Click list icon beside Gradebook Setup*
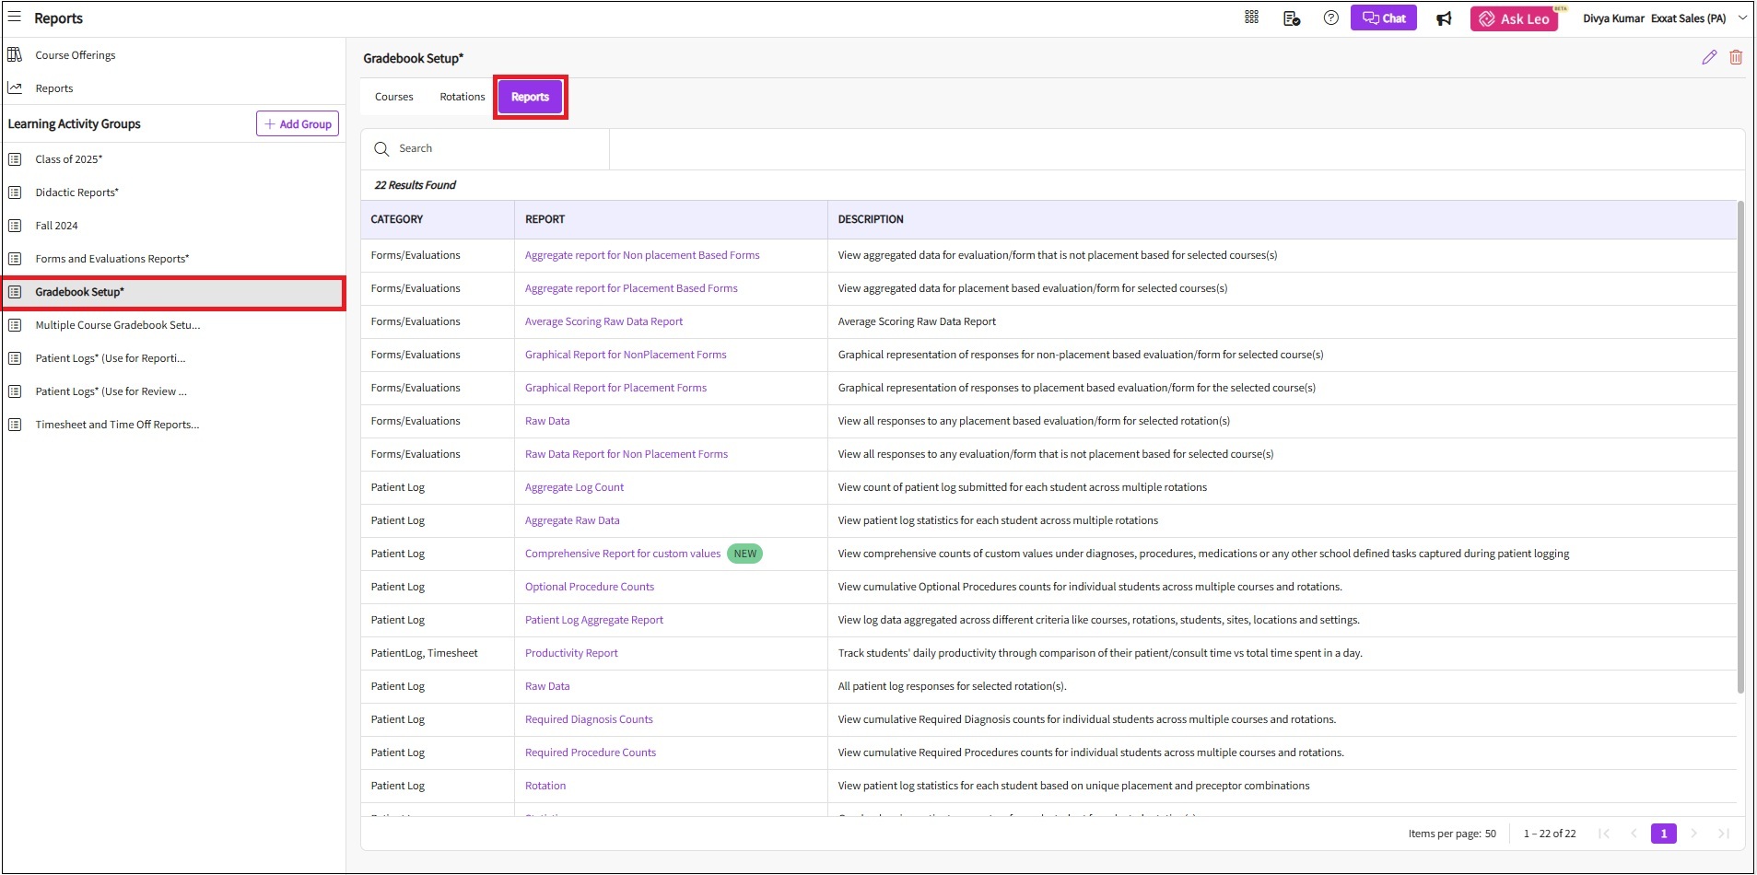 pyautogui.click(x=15, y=292)
